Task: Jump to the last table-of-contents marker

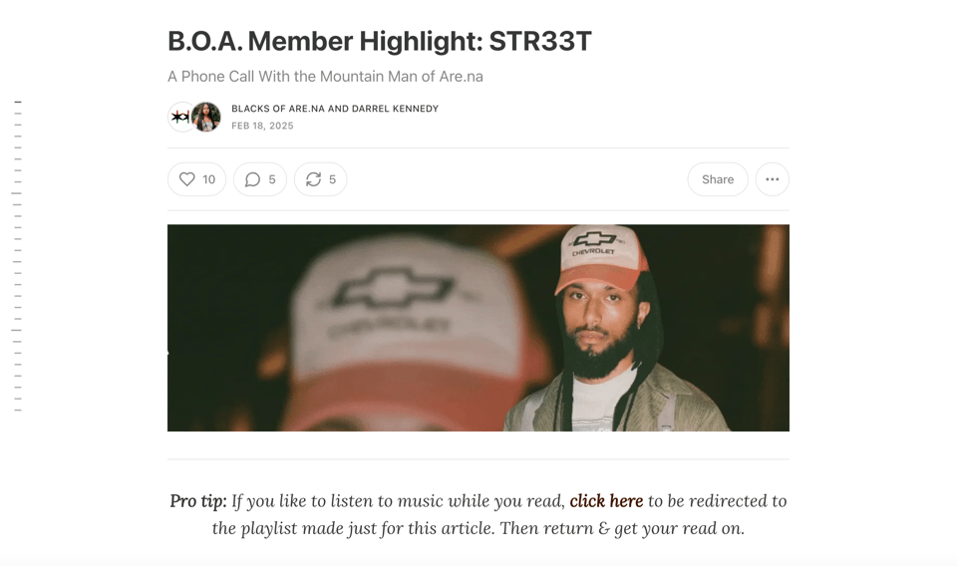Action: [18, 410]
